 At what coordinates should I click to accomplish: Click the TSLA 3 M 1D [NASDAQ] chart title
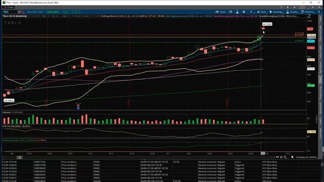[x=15, y=16]
